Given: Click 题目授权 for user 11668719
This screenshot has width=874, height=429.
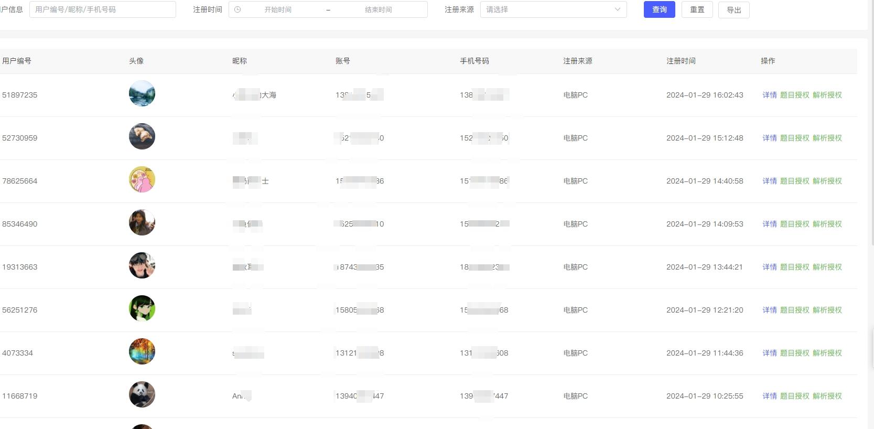Looking at the screenshot, I should [795, 396].
